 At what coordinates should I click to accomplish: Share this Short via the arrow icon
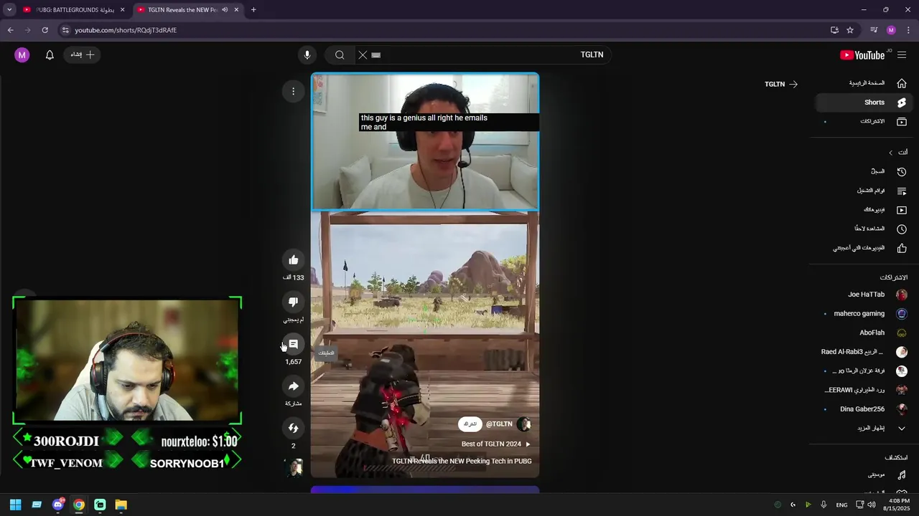click(293, 386)
